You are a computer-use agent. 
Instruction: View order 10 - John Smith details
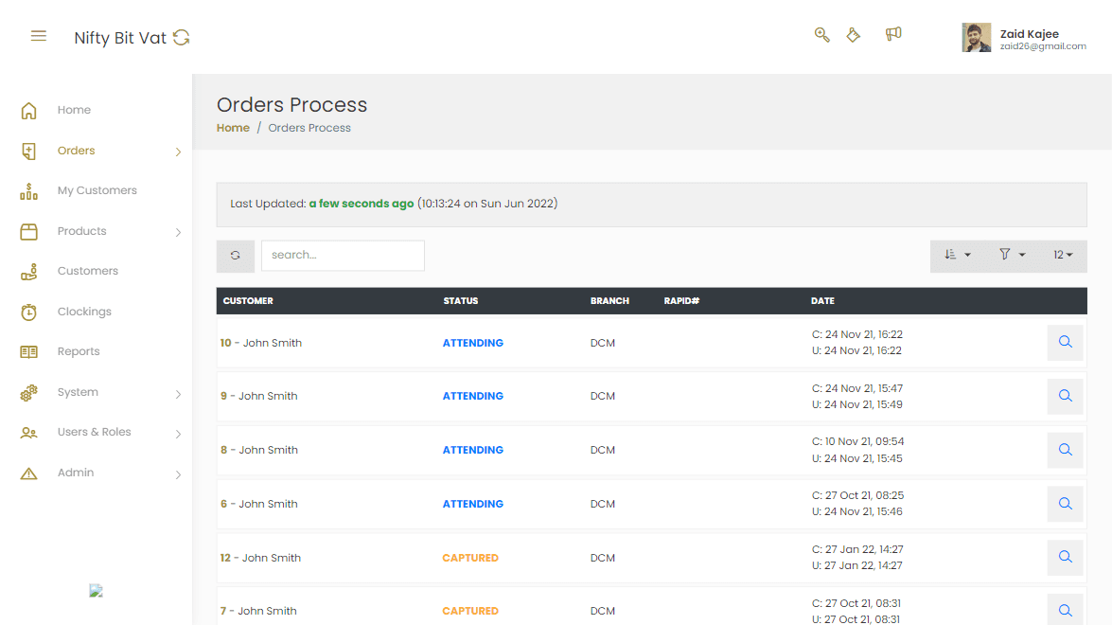1066,342
